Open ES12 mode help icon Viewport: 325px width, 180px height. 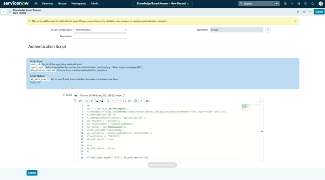(x=124, y=95)
